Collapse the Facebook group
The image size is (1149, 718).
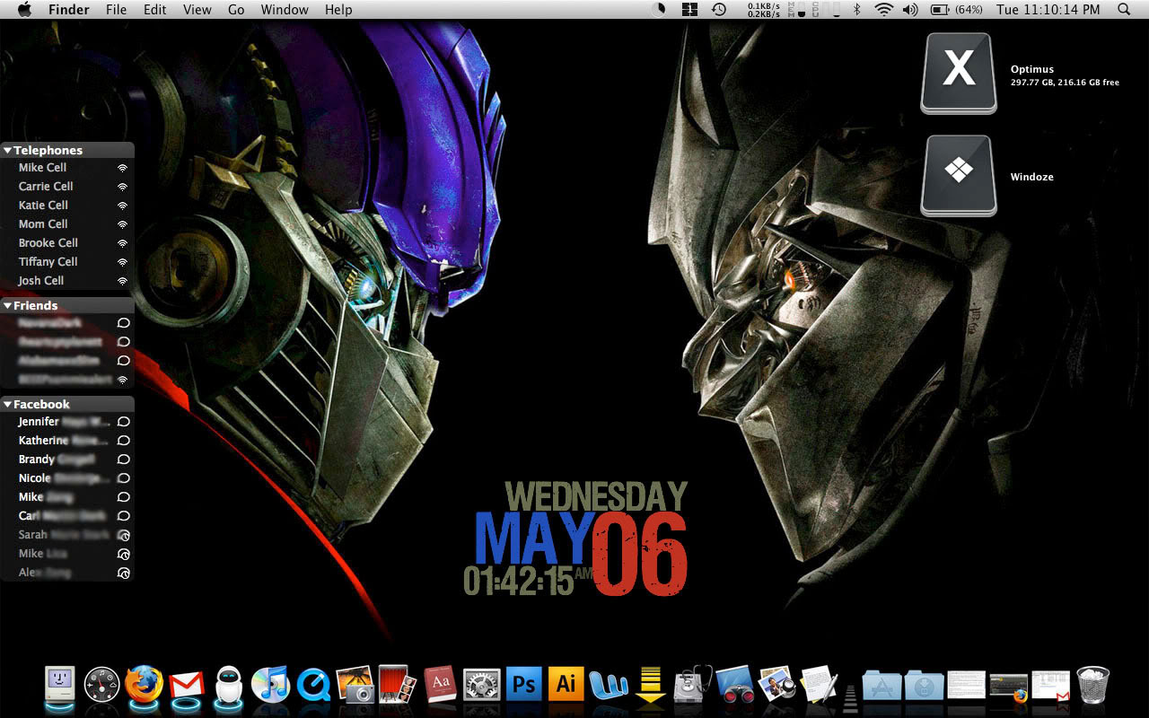tap(7, 405)
